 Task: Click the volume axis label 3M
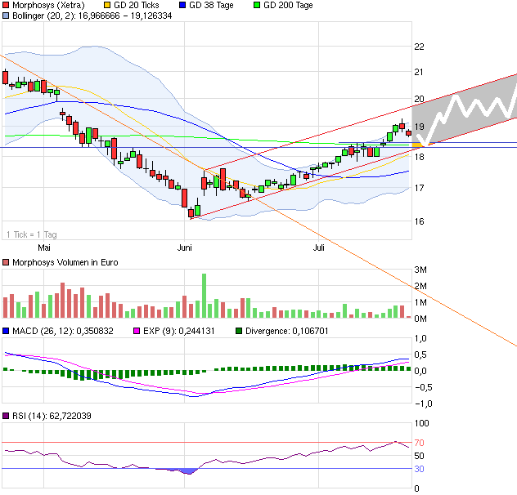(420, 270)
